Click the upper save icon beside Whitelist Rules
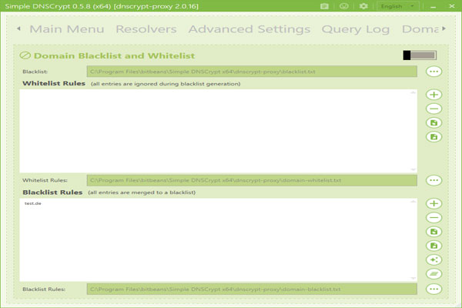This screenshot has height=308, width=462. [434, 122]
